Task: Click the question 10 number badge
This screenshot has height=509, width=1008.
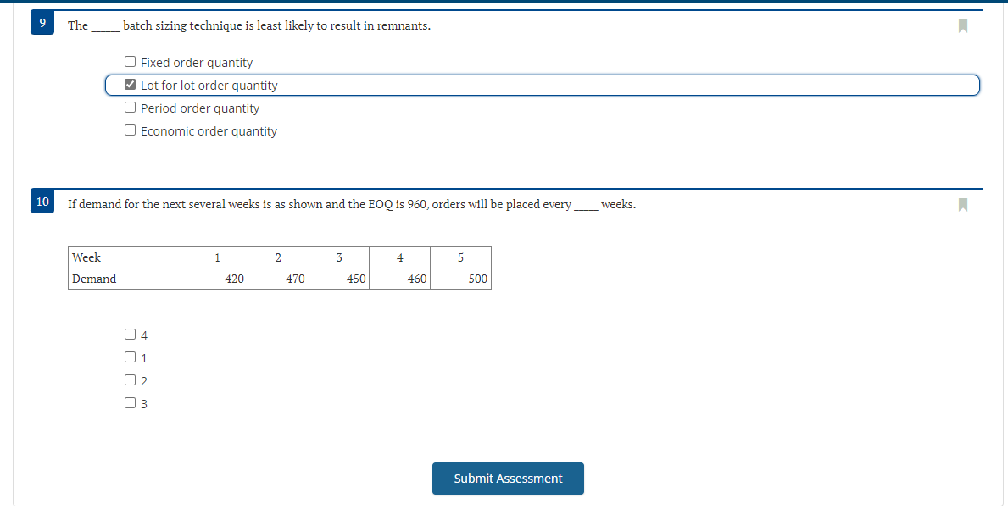Action: 42,201
